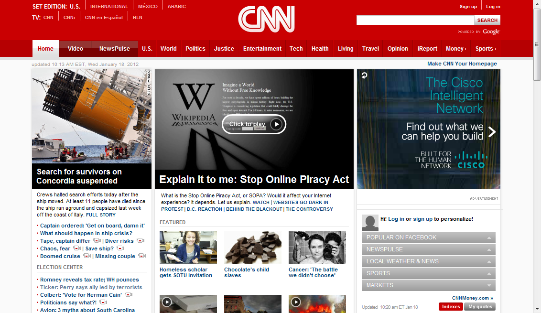
Task: Click the play icon on the fire thumbnail
Action: pyautogui.click(x=296, y=302)
